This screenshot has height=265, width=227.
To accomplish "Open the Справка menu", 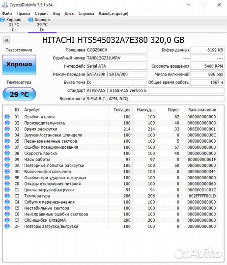I will coord(86,14).
